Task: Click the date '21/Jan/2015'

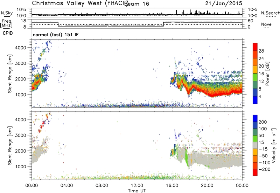Action: point(224,3)
